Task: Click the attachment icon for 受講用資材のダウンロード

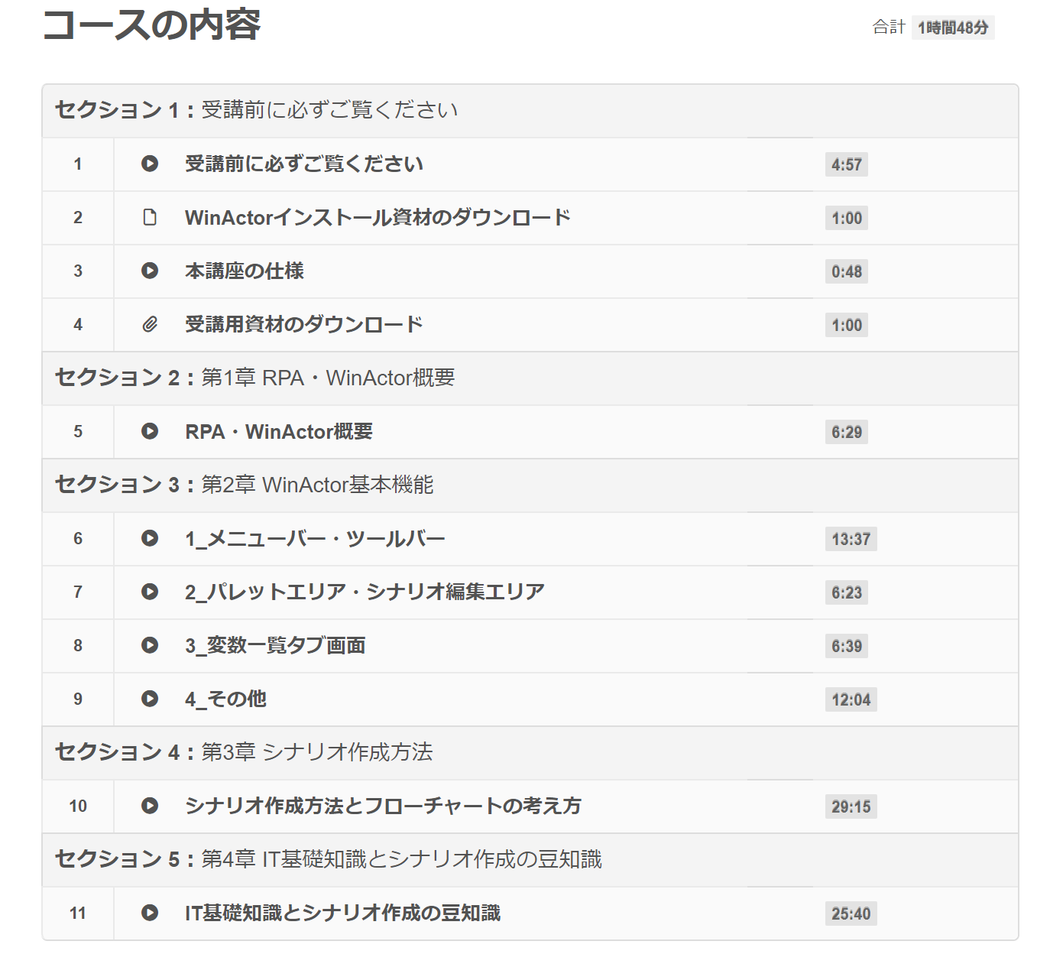Action: (150, 324)
